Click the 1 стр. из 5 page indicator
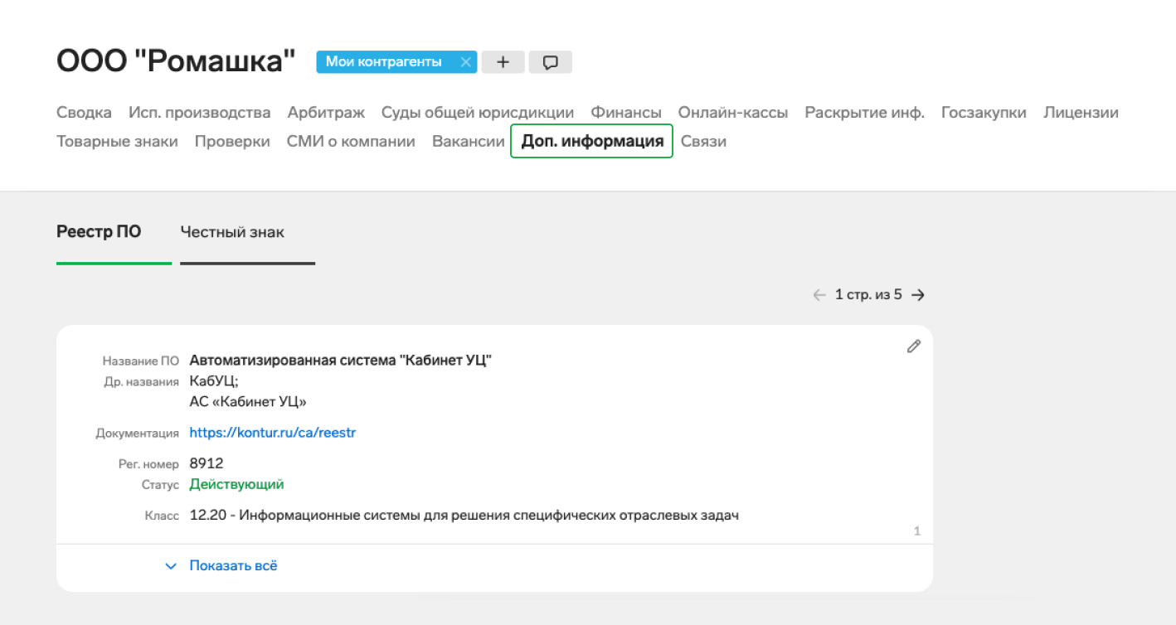This screenshot has width=1176, height=625. (x=868, y=294)
